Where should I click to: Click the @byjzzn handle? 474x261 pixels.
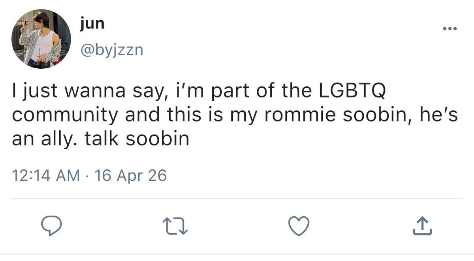pyautogui.click(x=111, y=50)
